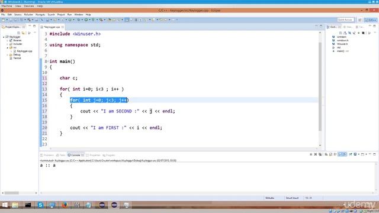
Task: Click "Writable" in the status bar
Action: (x=270, y=198)
